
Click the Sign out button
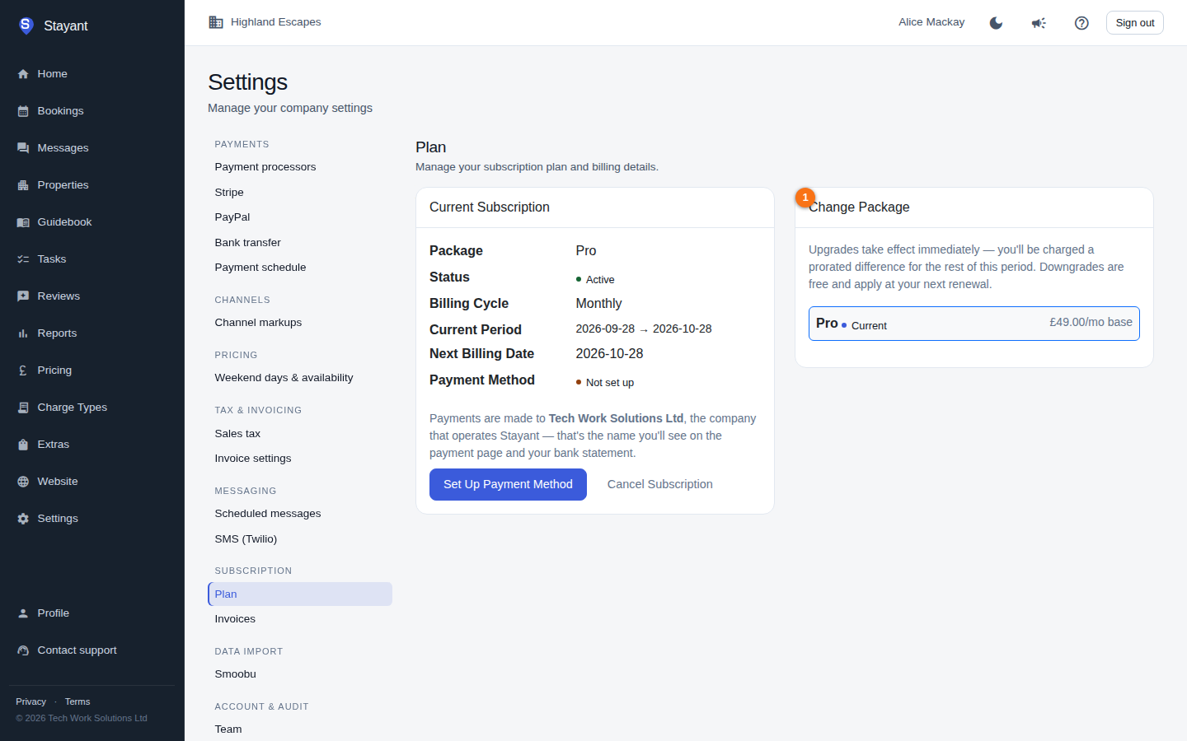[1134, 23]
